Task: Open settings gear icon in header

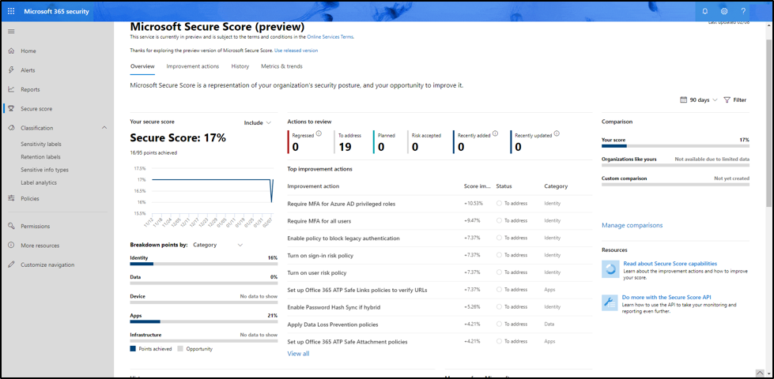Action: pyautogui.click(x=724, y=11)
